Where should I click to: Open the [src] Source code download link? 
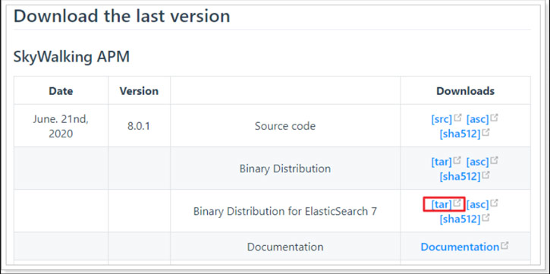[442, 119]
